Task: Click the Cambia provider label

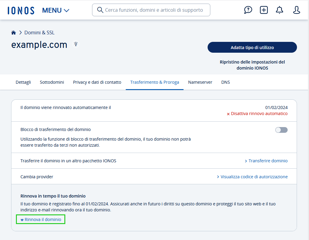Action: pos(37,177)
